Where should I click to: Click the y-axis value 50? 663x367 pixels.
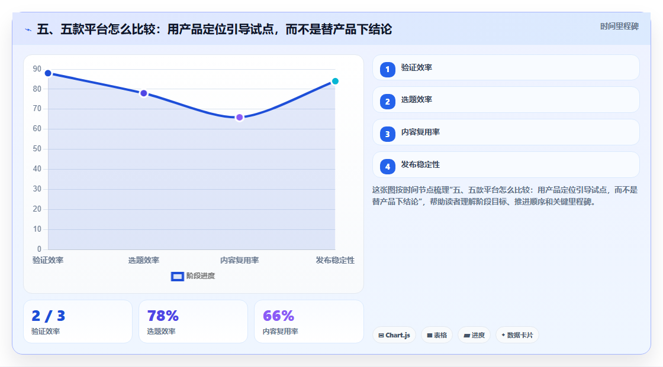coord(37,149)
